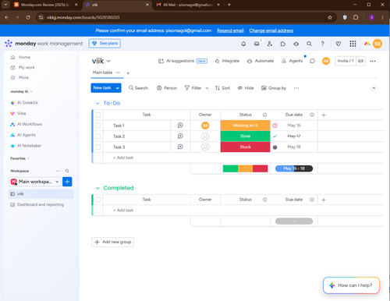Image resolution: width=390 pixels, height=301 pixels.
Task: Add new item with blue plus button
Action: pyautogui.click(x=67, y=182)
